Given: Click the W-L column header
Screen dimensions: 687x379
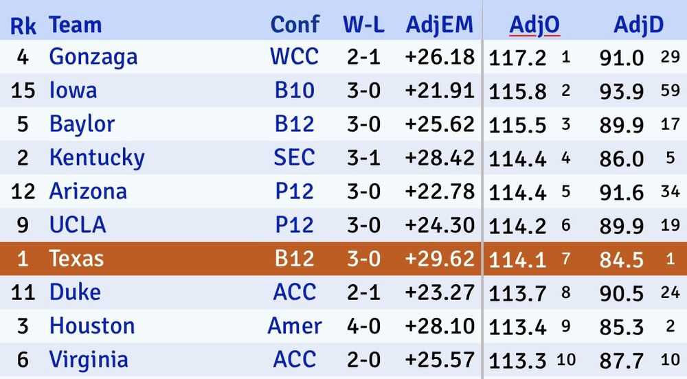Looking at the screenshot, I should coord(363,25).
